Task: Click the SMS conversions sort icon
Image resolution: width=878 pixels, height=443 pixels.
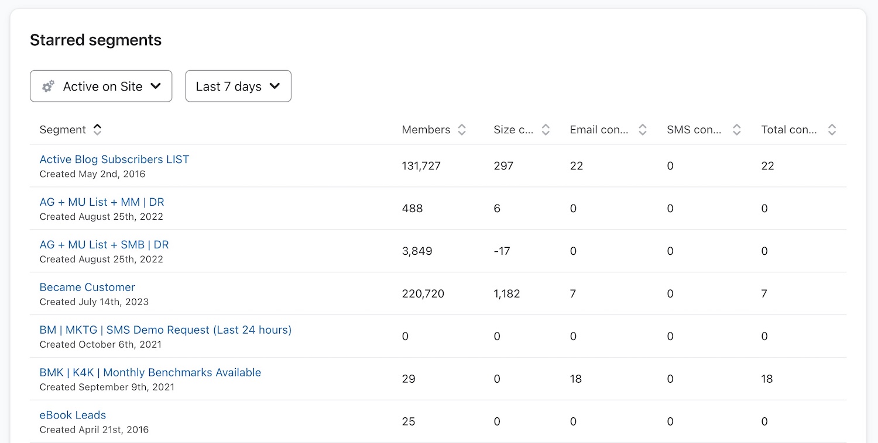Action: 737,130
